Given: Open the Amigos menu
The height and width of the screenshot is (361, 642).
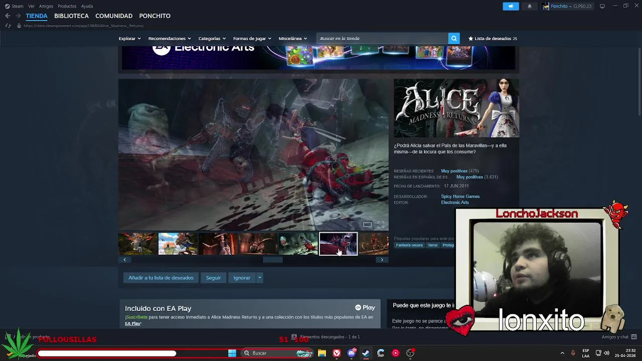Looking at the screenshot, I should pos(46,6).
